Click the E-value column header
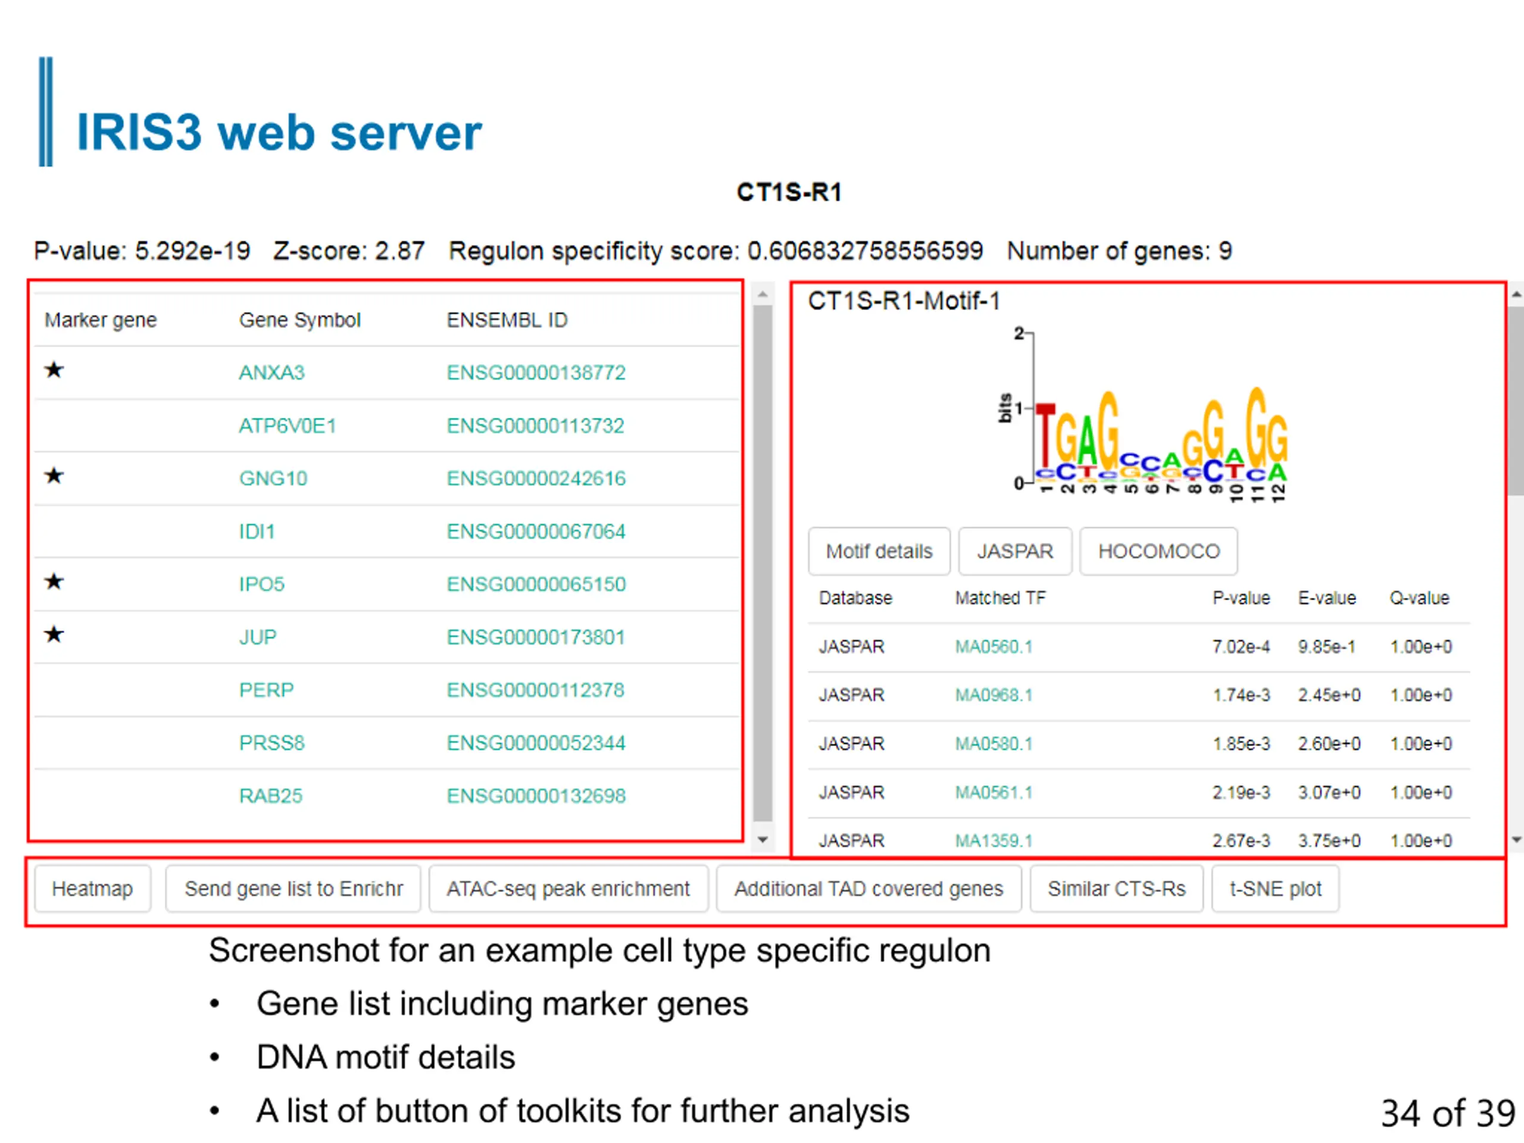The image size is (1524, 1143). click(x=1327, y=598)
